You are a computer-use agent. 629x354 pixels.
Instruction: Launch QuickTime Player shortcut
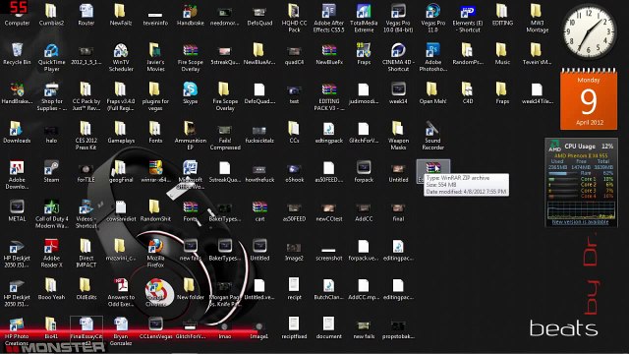coord(51,57)
